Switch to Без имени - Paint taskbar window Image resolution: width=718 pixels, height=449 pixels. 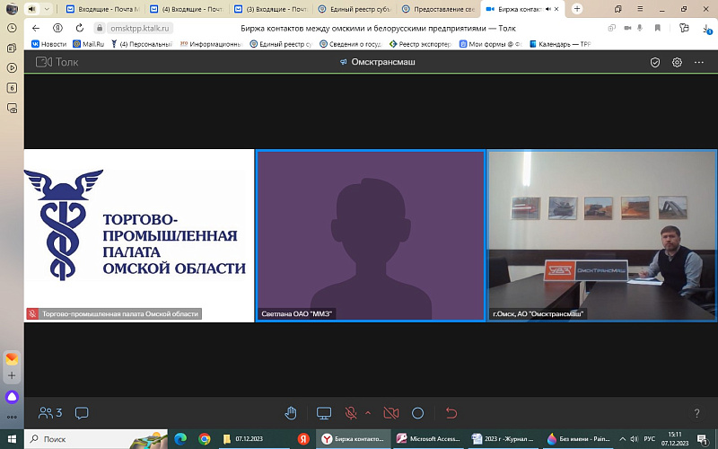(x=578, y=439)
